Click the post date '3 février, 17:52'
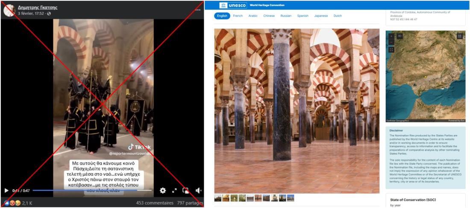The image size is (470, 208). 31,14
